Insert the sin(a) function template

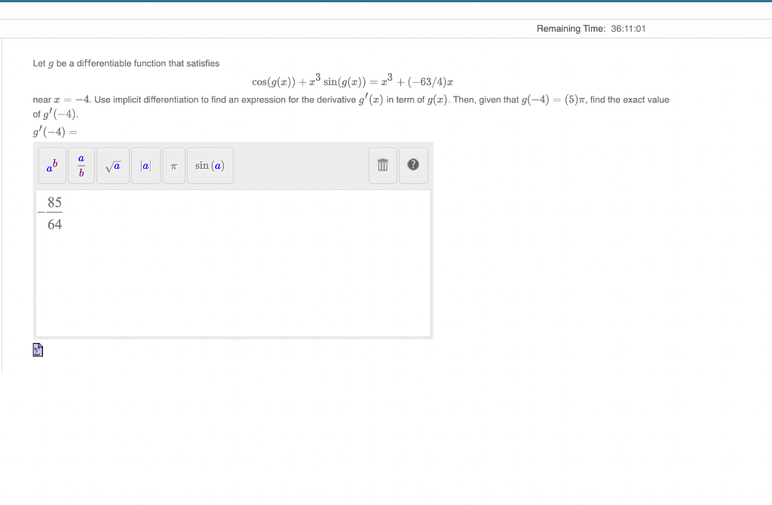(x=210, y=166)
